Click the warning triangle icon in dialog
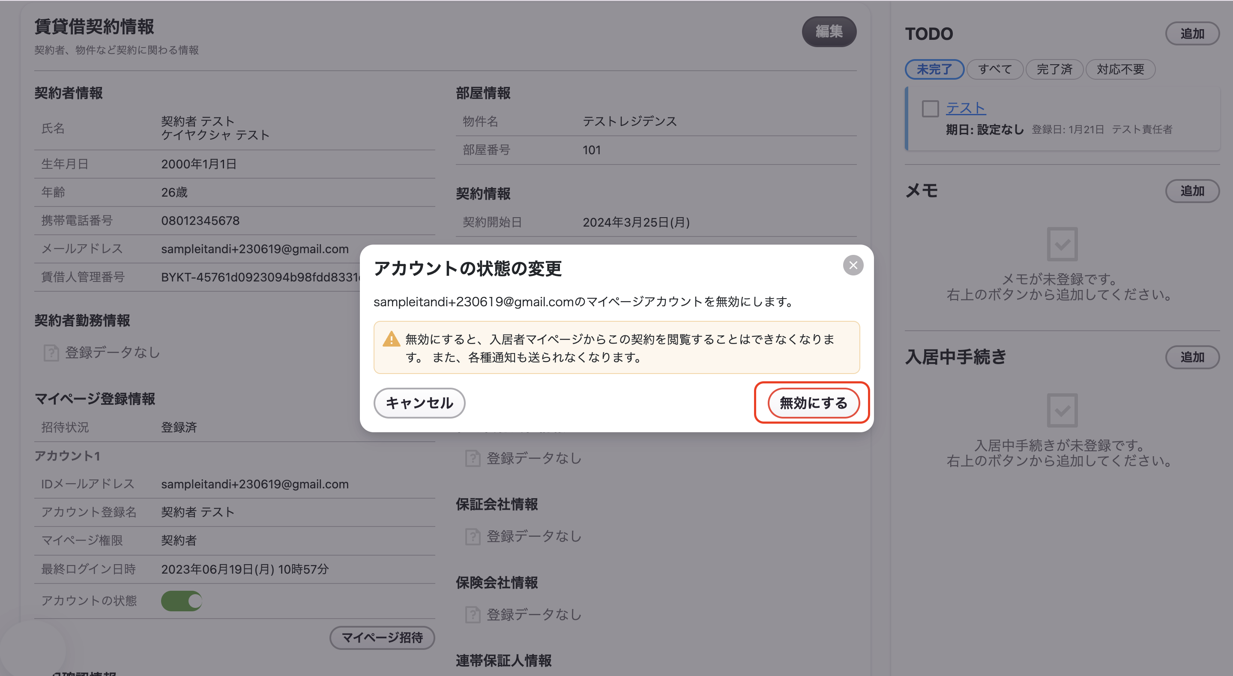 [x=391, y=339]
